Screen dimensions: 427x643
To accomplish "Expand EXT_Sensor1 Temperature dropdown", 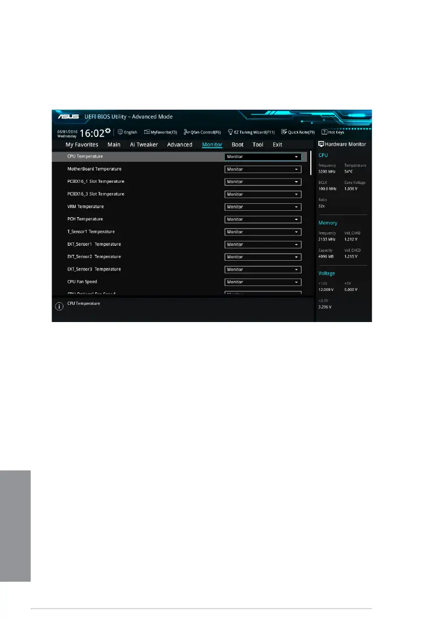I will pyautogui.click(x=263, y=245).
